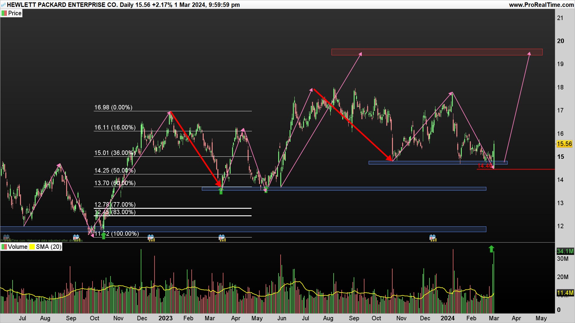Select the Fibonacci label 16.98 (0.00%)
Viewport: 575px width, 323px height.
[113, 107]
